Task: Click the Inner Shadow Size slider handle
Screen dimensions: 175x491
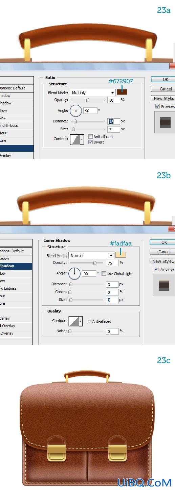Action: coord(71,300)
